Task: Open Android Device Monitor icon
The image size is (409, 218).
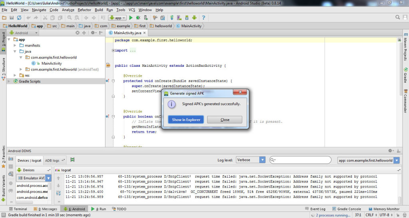Action: pyautogui.click(x=195, y=18)
